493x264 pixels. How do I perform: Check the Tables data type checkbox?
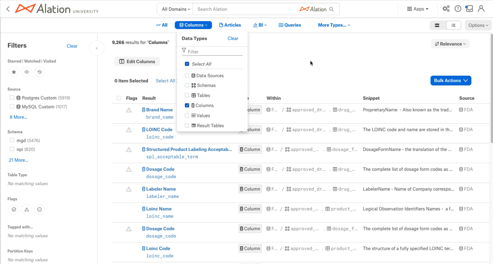(x=187, y=95)
